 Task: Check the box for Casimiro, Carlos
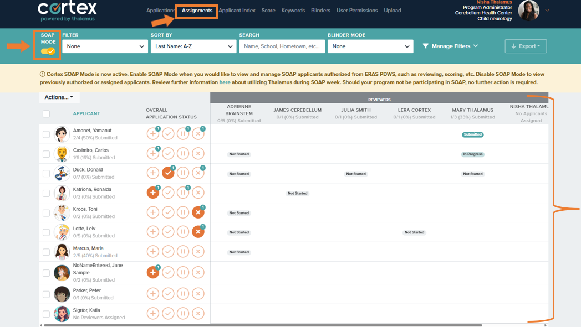pyautogui.click(x=46, y=153)
